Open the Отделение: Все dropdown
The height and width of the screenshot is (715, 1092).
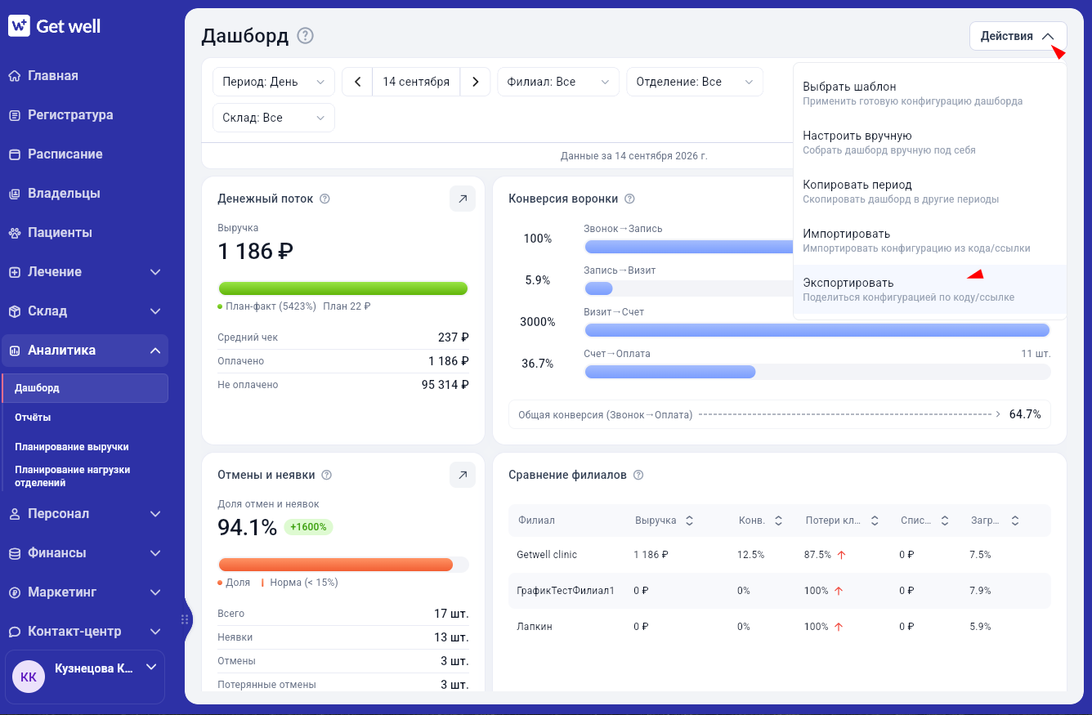click(x=695, y=82)
